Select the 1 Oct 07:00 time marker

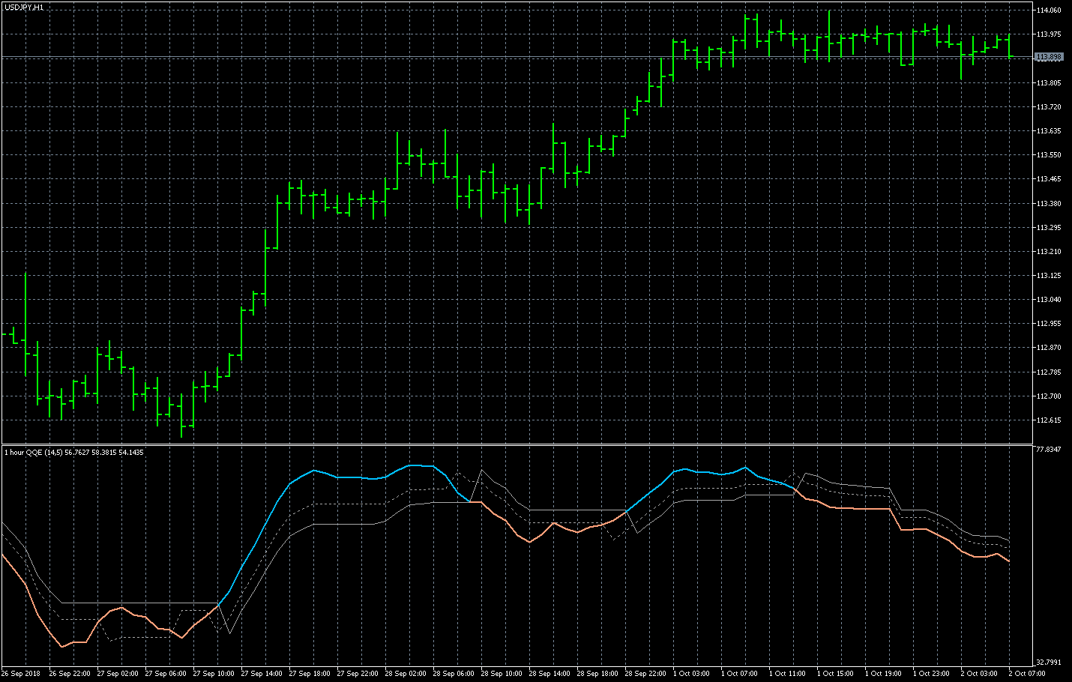pyautogui.click(x=741, y=674)
